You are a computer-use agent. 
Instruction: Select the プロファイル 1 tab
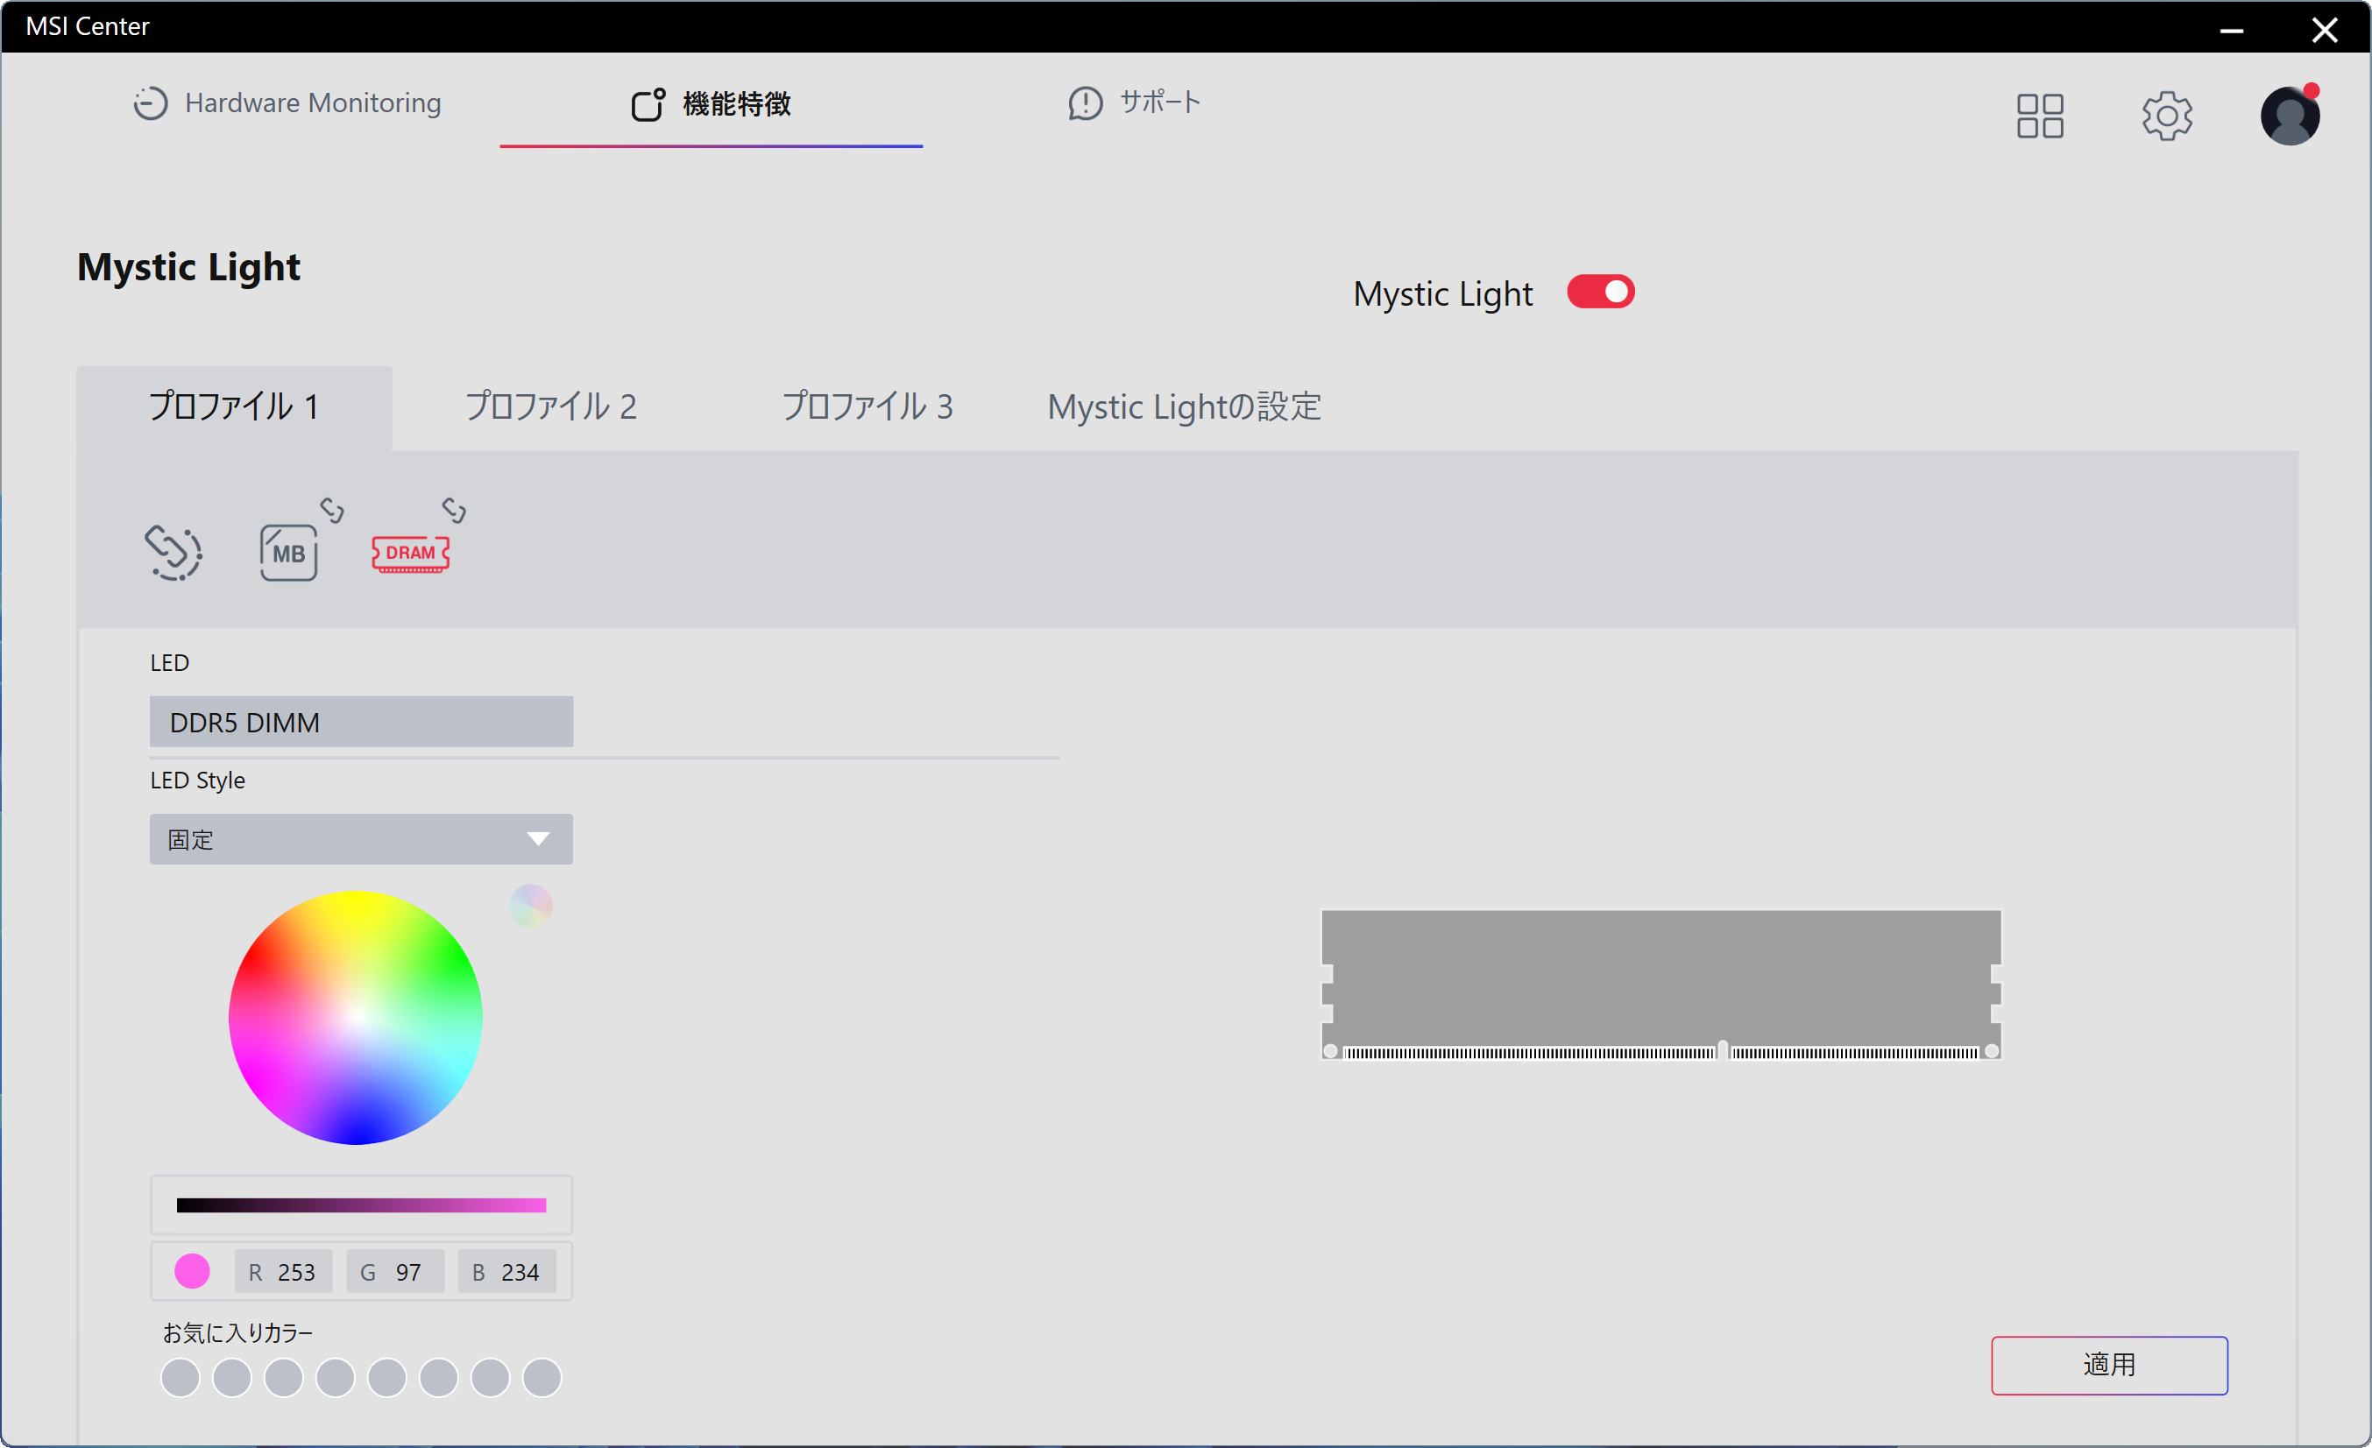pyautogui.click(x=234, y=407)
